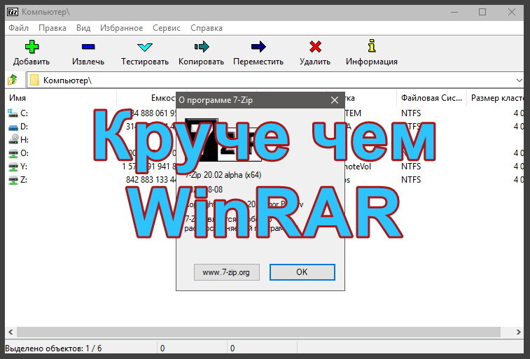
Task: Open the Файл menu
Action: tap(19, 28)
